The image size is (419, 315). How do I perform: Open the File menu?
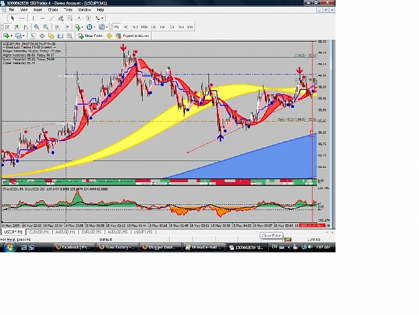click(11, 9)
